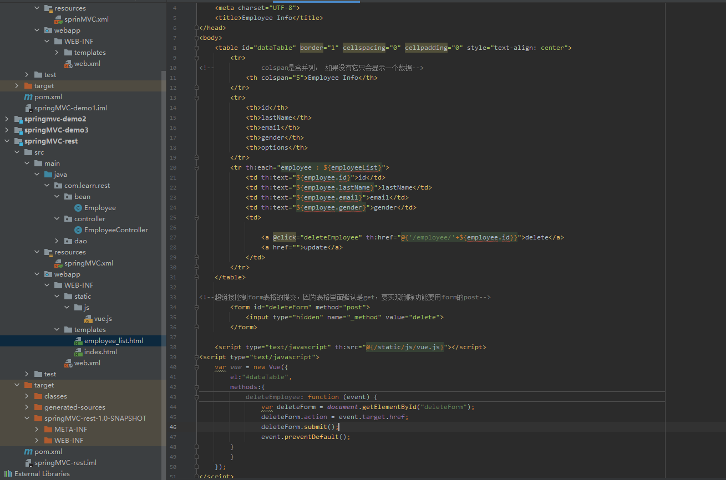
Task: Click the springMVC-demo1.iml file icon
Action: 28,108
